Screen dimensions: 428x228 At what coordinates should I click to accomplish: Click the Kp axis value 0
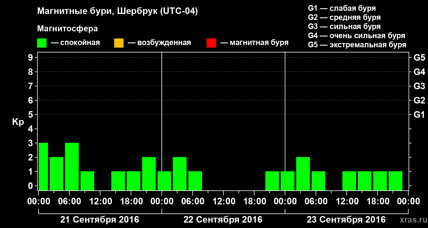pyautogui.click(x=31, y=186)
